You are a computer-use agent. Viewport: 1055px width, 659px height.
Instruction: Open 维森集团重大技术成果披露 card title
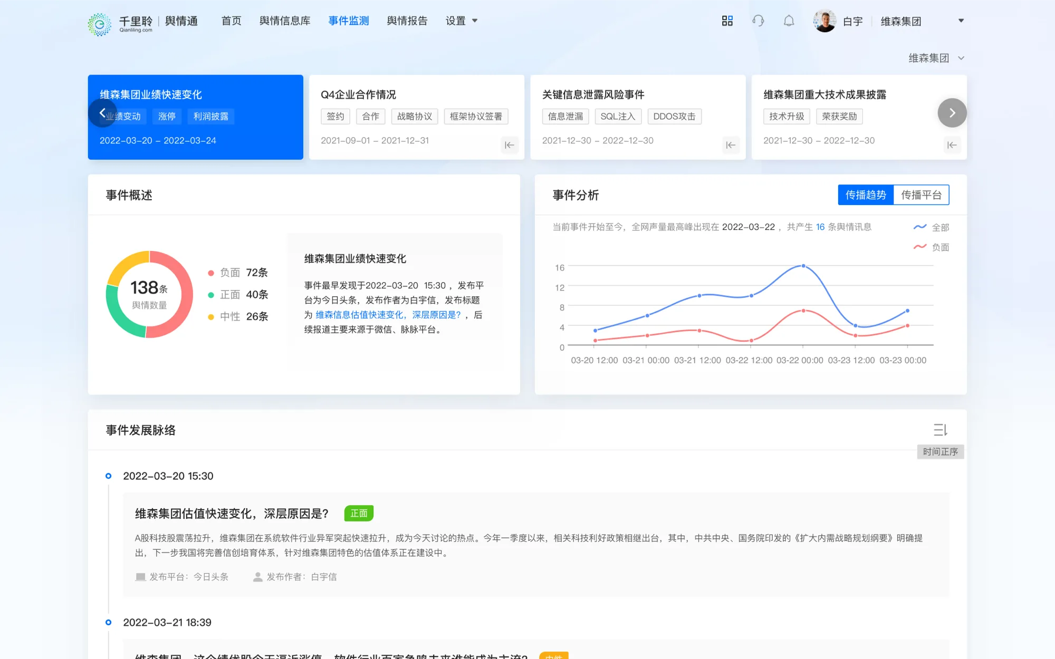[824, 94]
